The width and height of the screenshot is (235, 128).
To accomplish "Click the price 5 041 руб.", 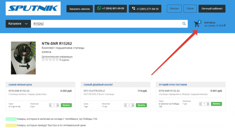I will pyautogui.click(x=216, y=91).
